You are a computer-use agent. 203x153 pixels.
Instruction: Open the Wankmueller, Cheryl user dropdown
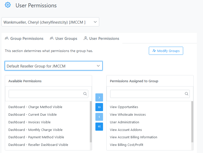click(50, 22)
